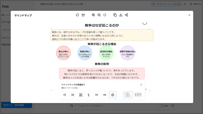Image resolution: width=203 pixels, height=114 pixels.
Task: Click the 政治的な理由 green circle
Action: (x=106, y=53)
